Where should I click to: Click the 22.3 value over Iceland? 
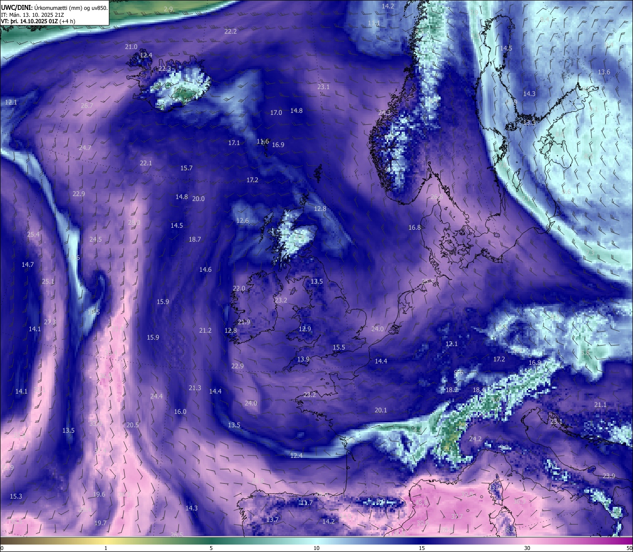(x=165, y=69)
